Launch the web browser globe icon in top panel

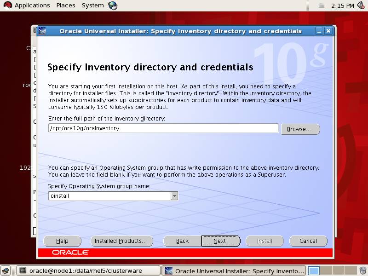point(113,6)
